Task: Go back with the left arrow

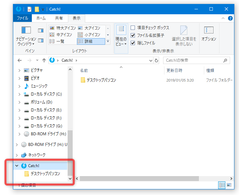Action: [x=20, y=60]
